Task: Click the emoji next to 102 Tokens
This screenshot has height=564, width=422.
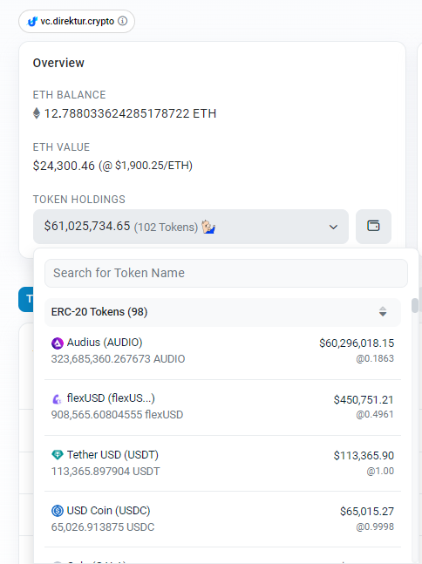Action: pyautogui.click(x=208, y=227)
